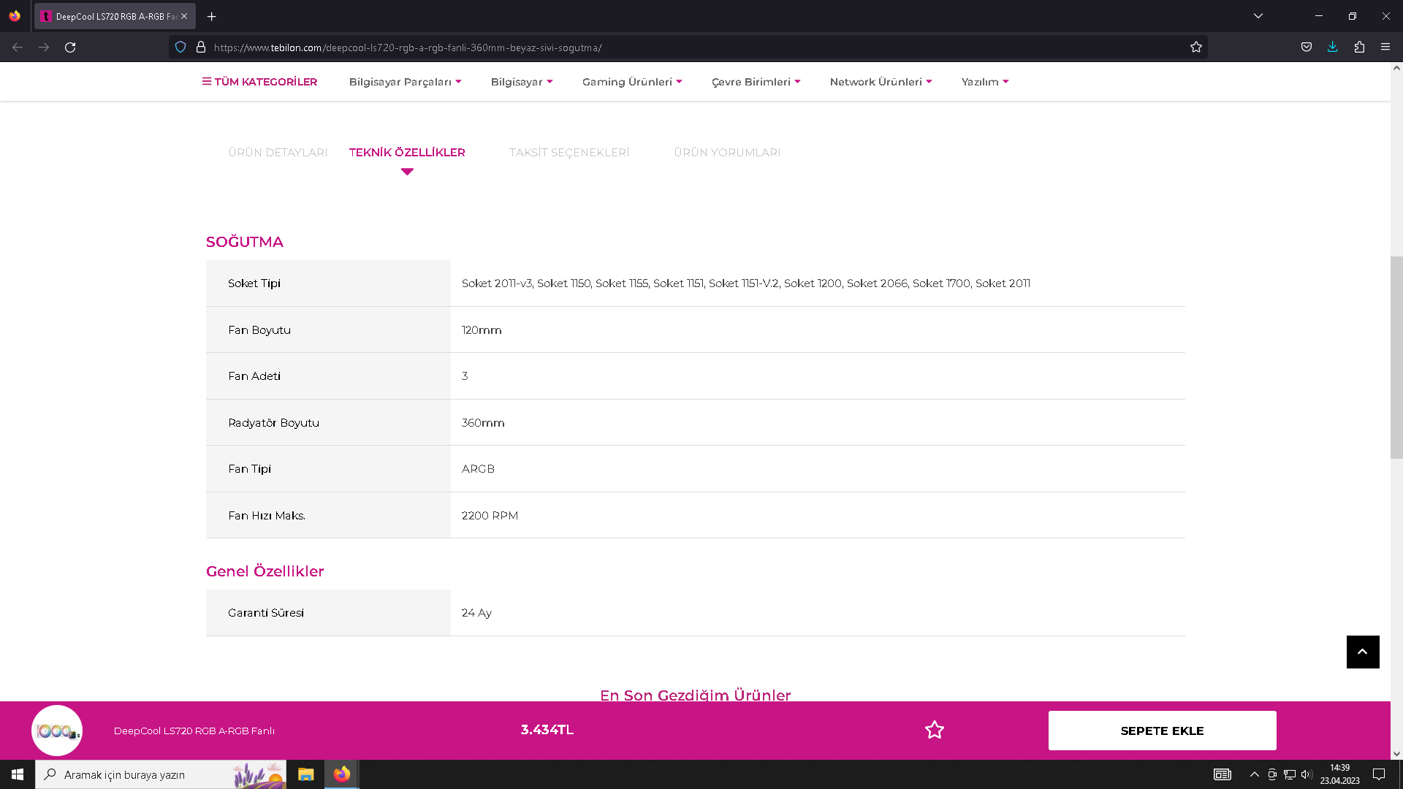Click the scroll-to-top arrow button
The width and height of the screenshot is (1403, 789).
click(x=1362, y=652)
